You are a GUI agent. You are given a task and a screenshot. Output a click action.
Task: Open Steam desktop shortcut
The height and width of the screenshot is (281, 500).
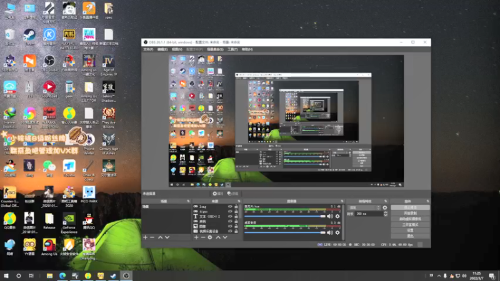coord(29,37)
